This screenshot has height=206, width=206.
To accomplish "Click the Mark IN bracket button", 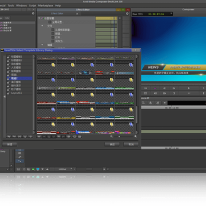I will pos(203,93).
